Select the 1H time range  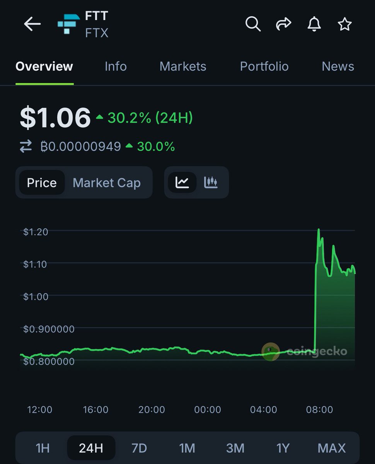pos(43,448)
